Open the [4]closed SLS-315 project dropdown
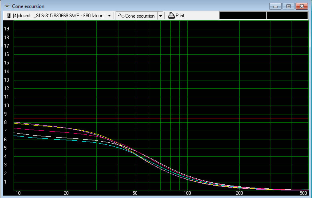This screenshot has width=312, height=198. (109, 16)
